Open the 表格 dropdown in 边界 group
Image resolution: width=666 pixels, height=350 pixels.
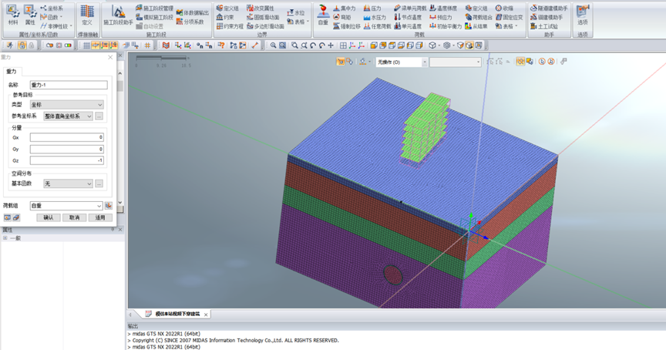point(298,22)
